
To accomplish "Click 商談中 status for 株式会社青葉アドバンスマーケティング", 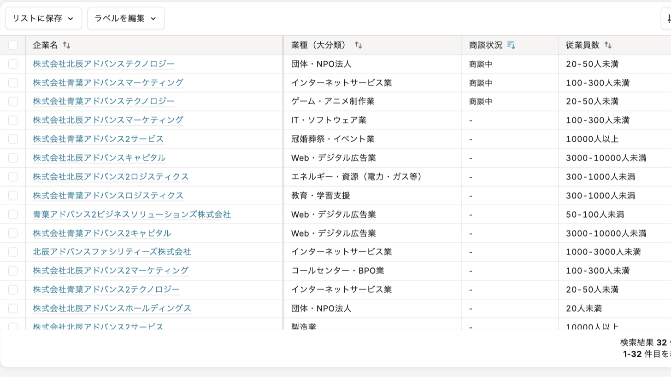I will [x=481, y=83].
